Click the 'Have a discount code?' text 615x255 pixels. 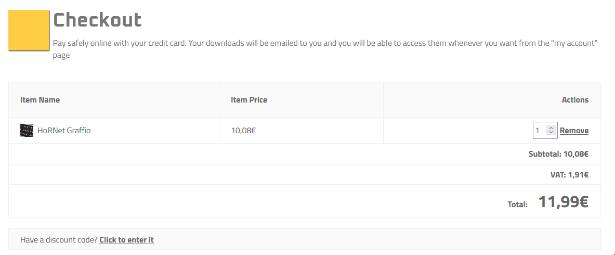(x=59, y=240)
